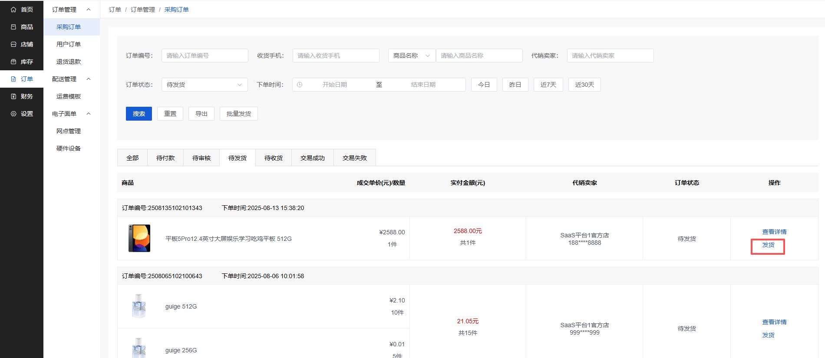Select the 近30天 quick date button

tap(584, 85)
